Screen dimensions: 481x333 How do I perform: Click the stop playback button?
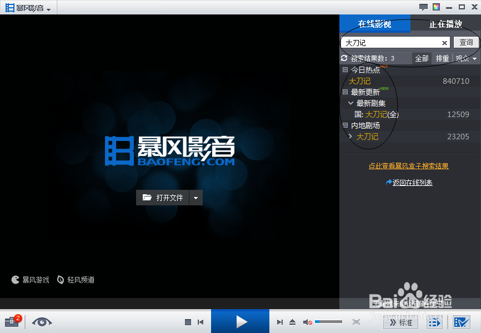pos(188,322)
